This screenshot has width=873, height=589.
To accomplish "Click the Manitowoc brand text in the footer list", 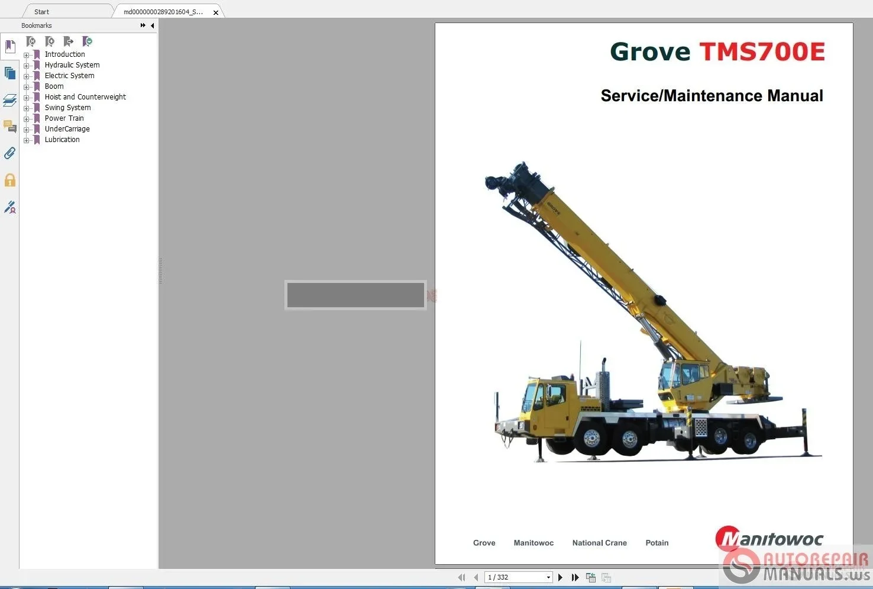I will point(533,543).
